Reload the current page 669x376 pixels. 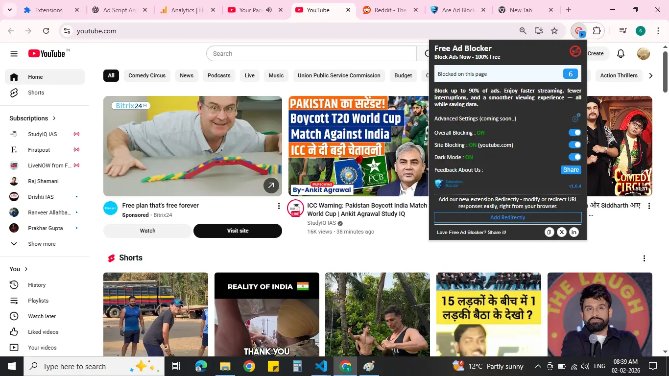point(46,31)
